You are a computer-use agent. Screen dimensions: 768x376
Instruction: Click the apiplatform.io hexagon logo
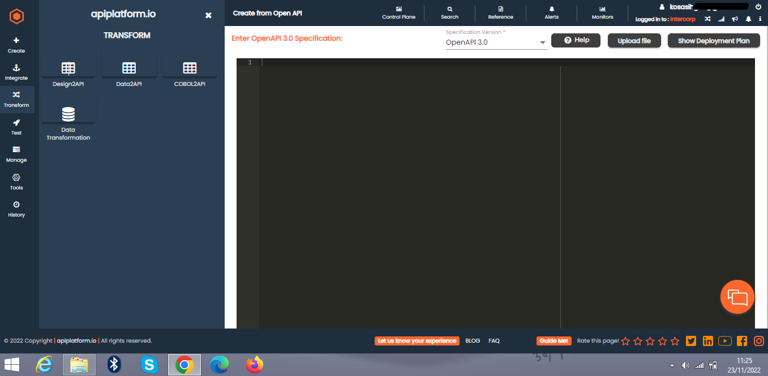click(x=16, y=16)
